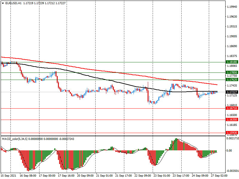Click the MACD zero level 0.00 label

point(229,151)
